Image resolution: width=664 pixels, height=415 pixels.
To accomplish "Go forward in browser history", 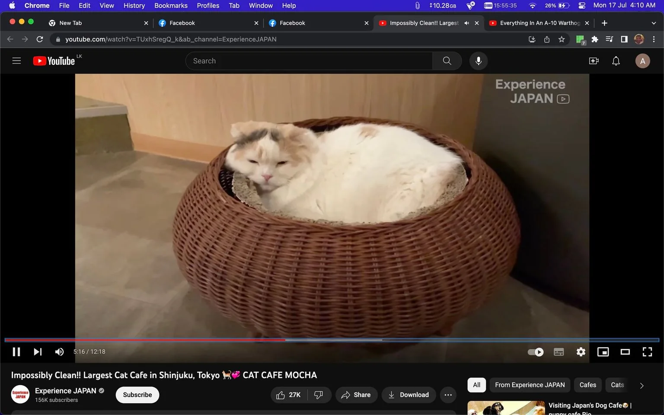I will [25, 39].
